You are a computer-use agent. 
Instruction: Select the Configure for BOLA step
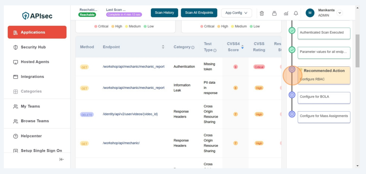pos(323,97)
